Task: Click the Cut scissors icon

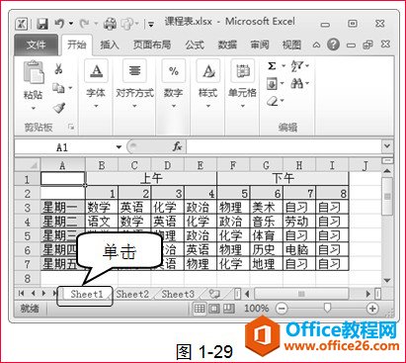Action: click(x=59, y=68)
